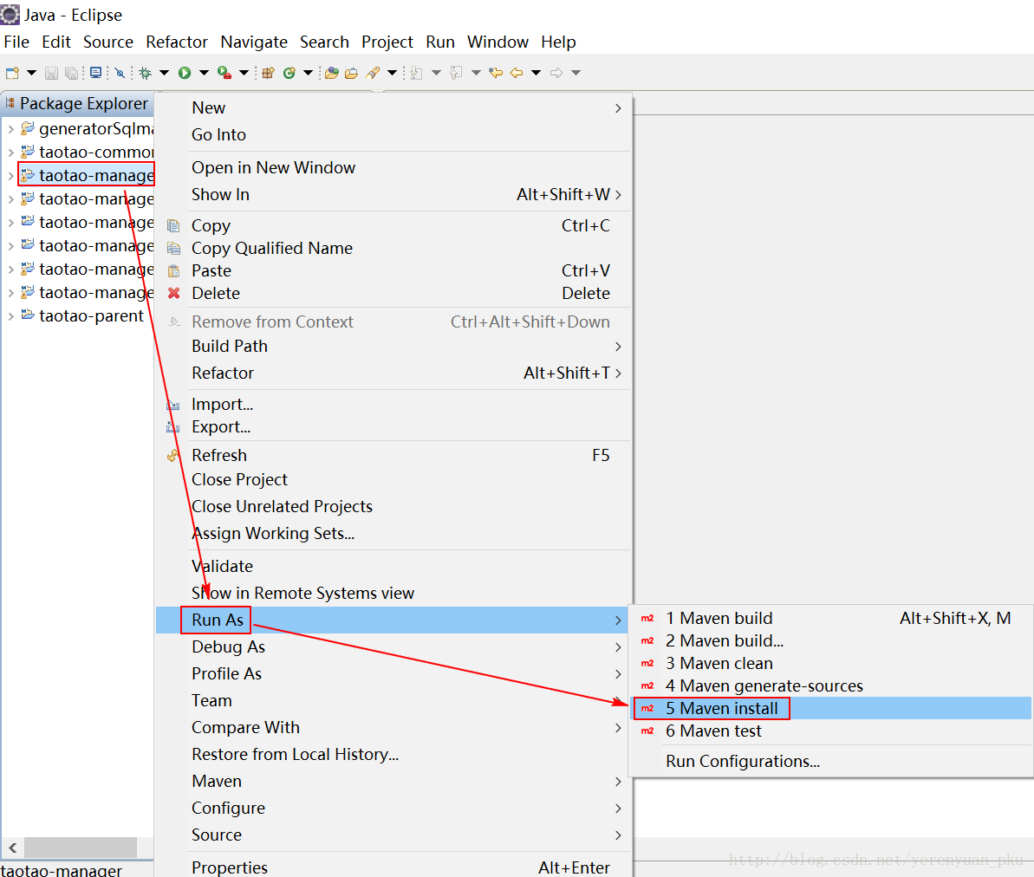Click the Open Task folder toolbar icon

[x=352, y=73]
